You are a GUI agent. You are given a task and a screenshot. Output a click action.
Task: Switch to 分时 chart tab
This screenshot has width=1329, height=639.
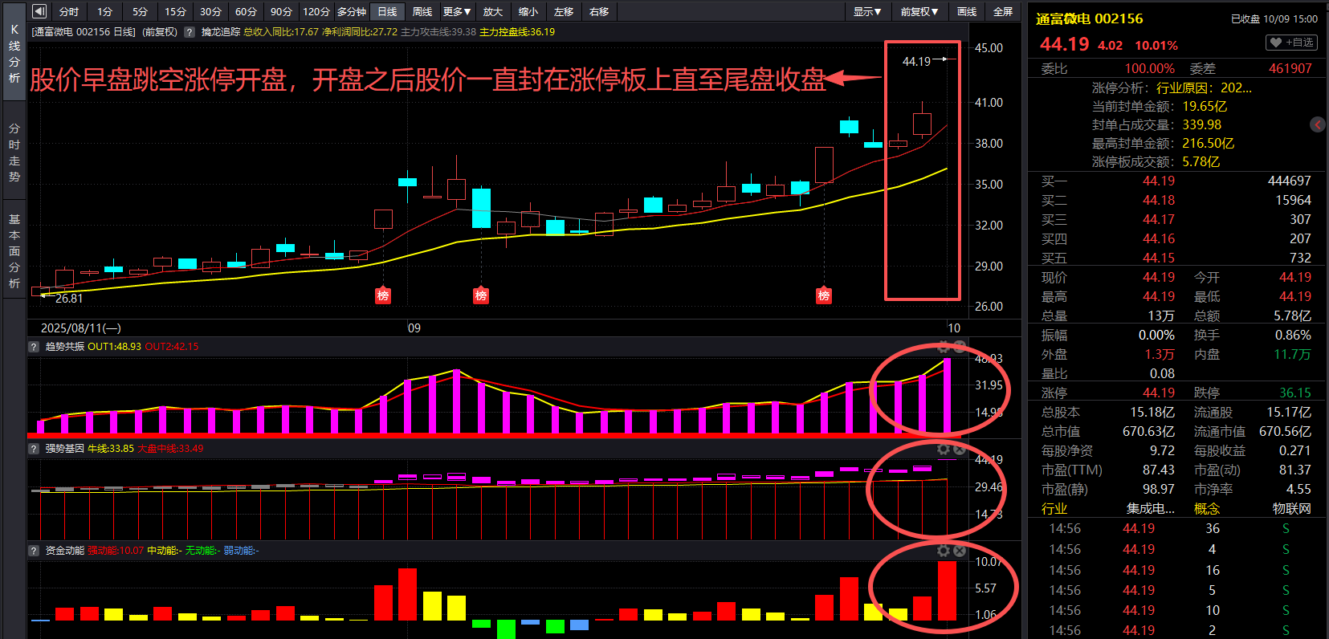tap(69, 11)
